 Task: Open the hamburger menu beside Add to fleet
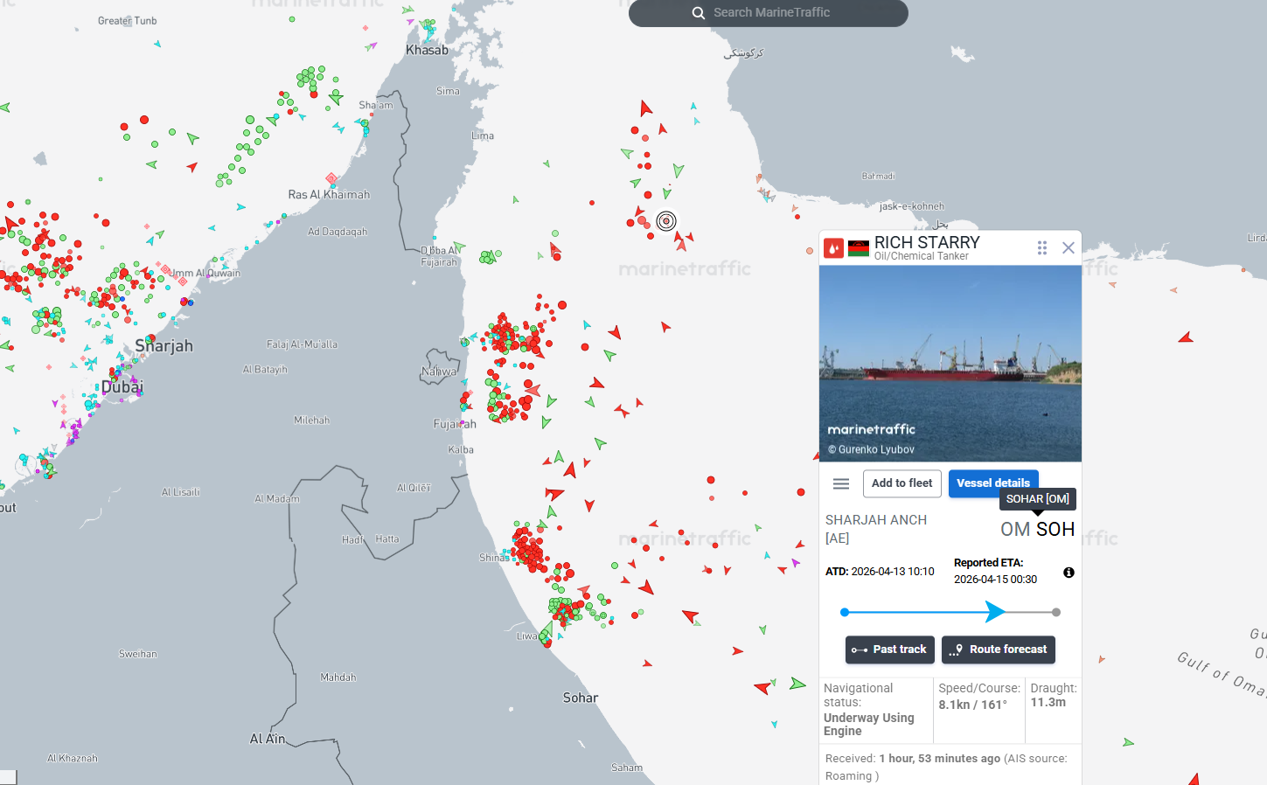[x=841, y=483]
